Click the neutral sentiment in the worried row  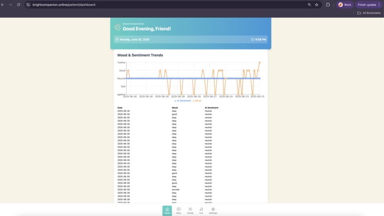tap(208, 189)
